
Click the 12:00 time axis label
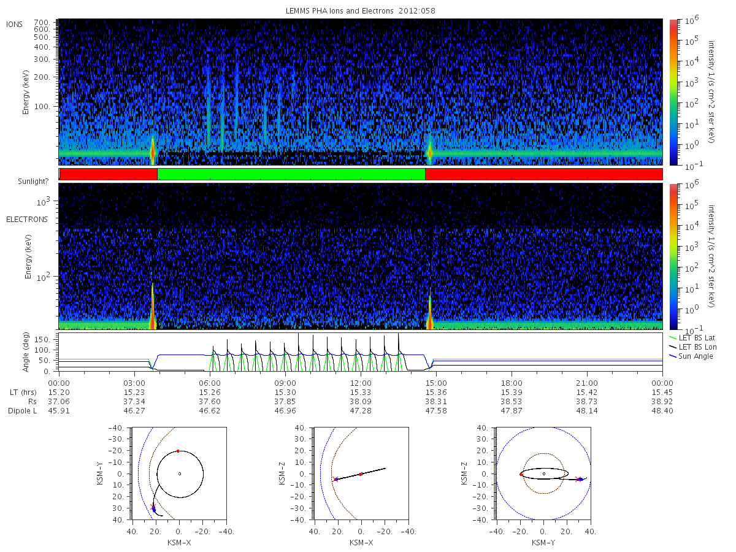coord(361,383)
